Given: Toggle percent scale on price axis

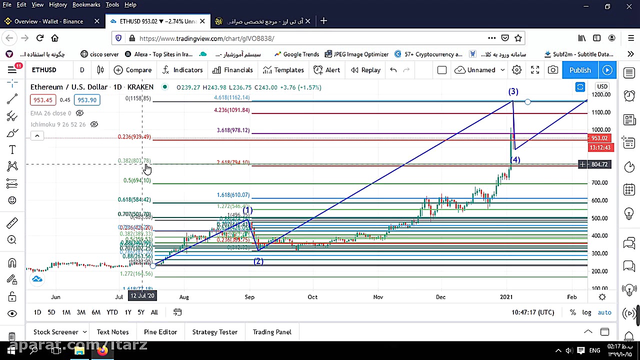Looking at the screenshot, I should pyautogui.click(x=573, y=312).
